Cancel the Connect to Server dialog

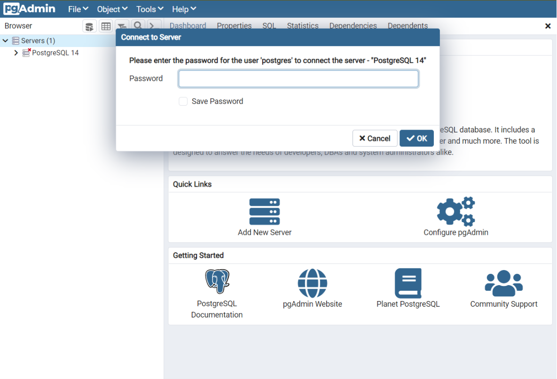(x=375, y=138)
